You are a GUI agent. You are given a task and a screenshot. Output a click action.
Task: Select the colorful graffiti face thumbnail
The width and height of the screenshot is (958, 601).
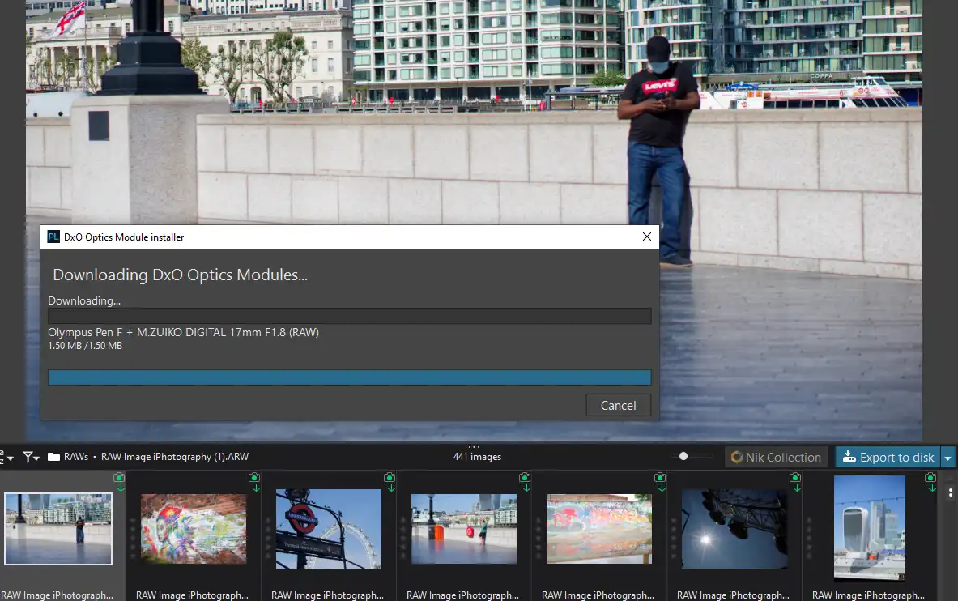click(x=194, y=529)
